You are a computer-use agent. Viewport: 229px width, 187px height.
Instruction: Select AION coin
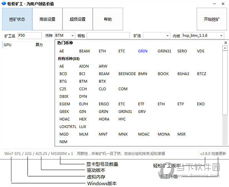coord(84,66)
